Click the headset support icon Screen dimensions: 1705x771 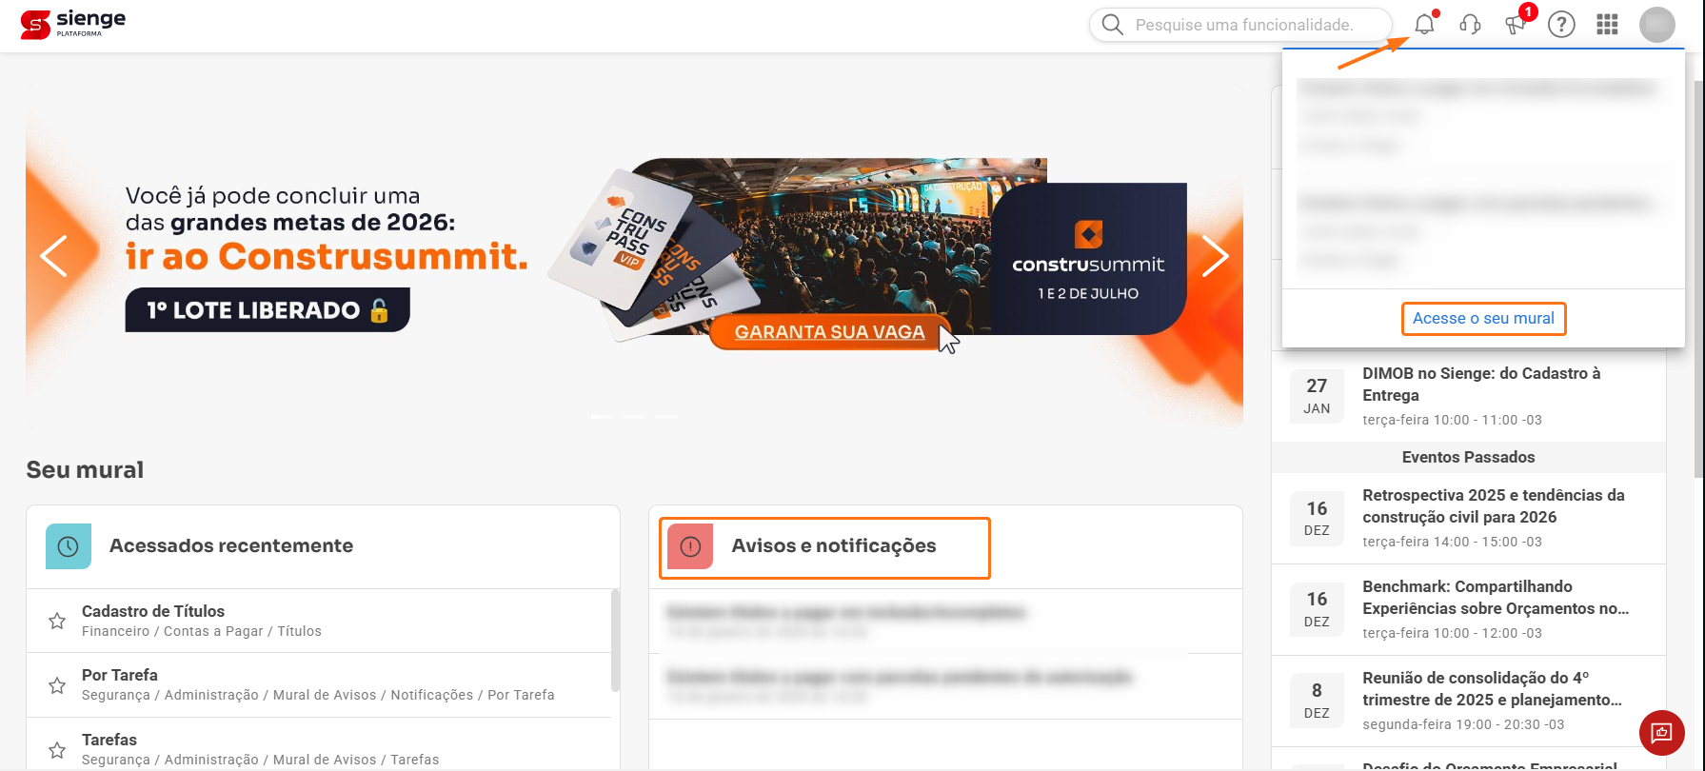[x=1470, y=25]
